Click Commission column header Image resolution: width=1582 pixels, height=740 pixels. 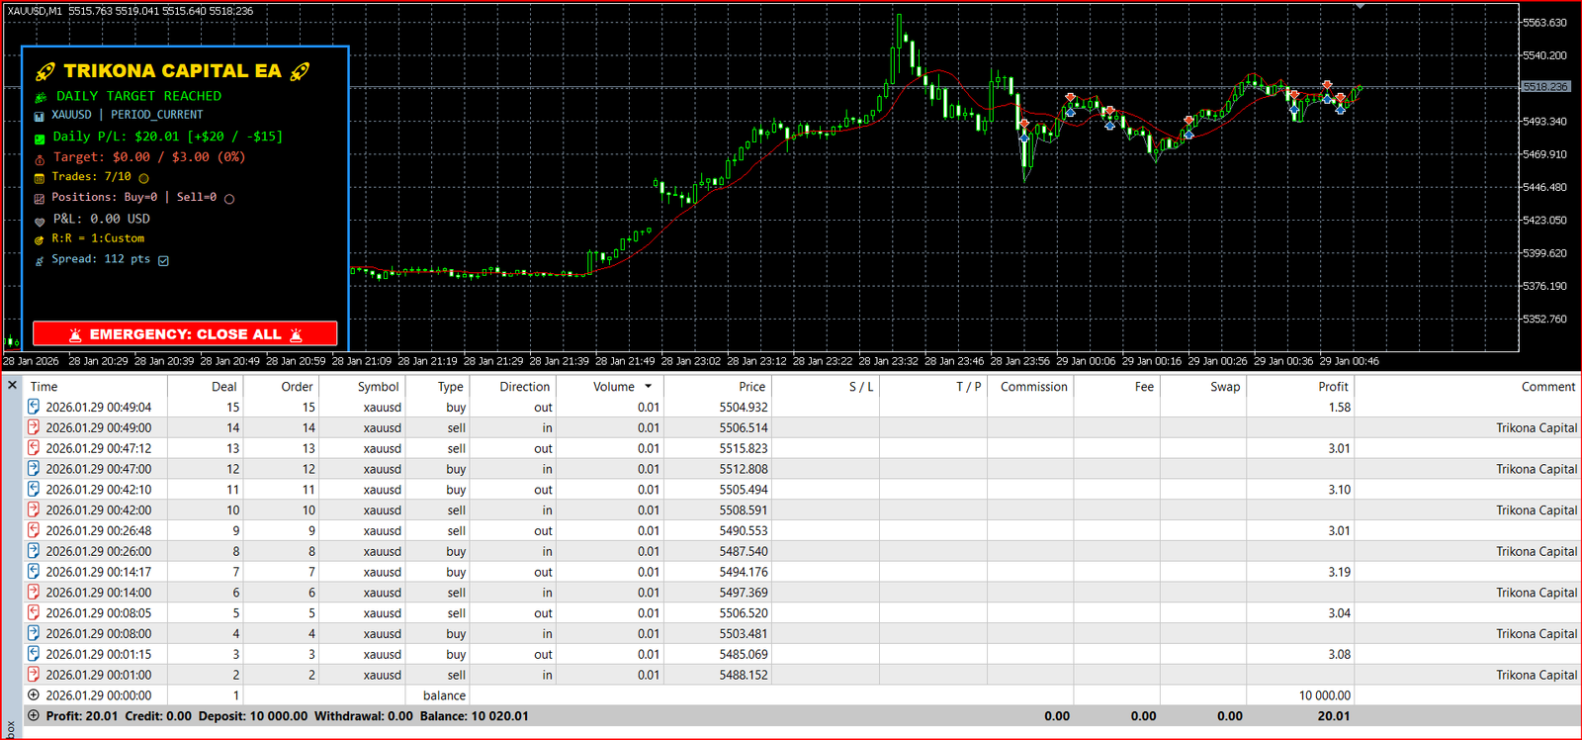tap(1033, 387)
